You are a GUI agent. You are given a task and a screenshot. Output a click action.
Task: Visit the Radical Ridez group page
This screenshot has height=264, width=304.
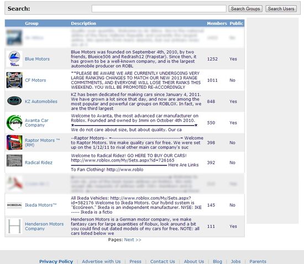pos(39,163)
